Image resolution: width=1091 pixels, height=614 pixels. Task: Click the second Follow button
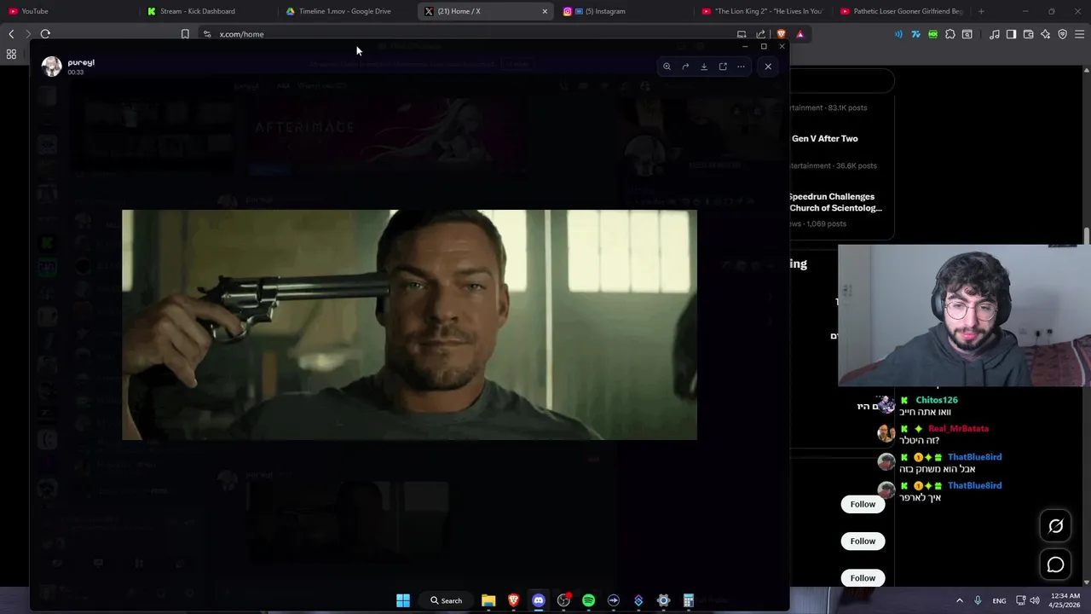(x=863, y=541)
